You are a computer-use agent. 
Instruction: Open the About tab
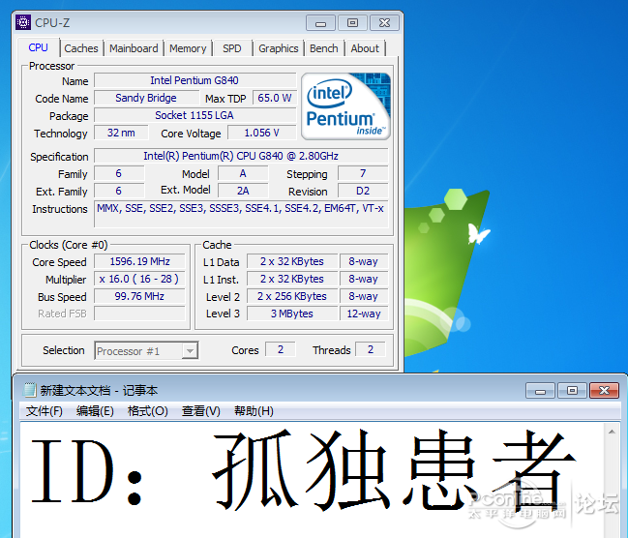(x=365, y=48)
